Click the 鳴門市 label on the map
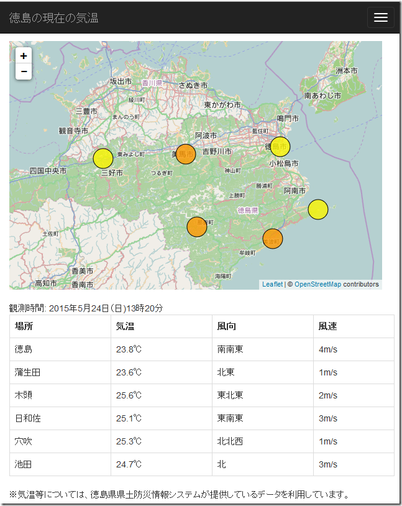 [x=288, y=119]
